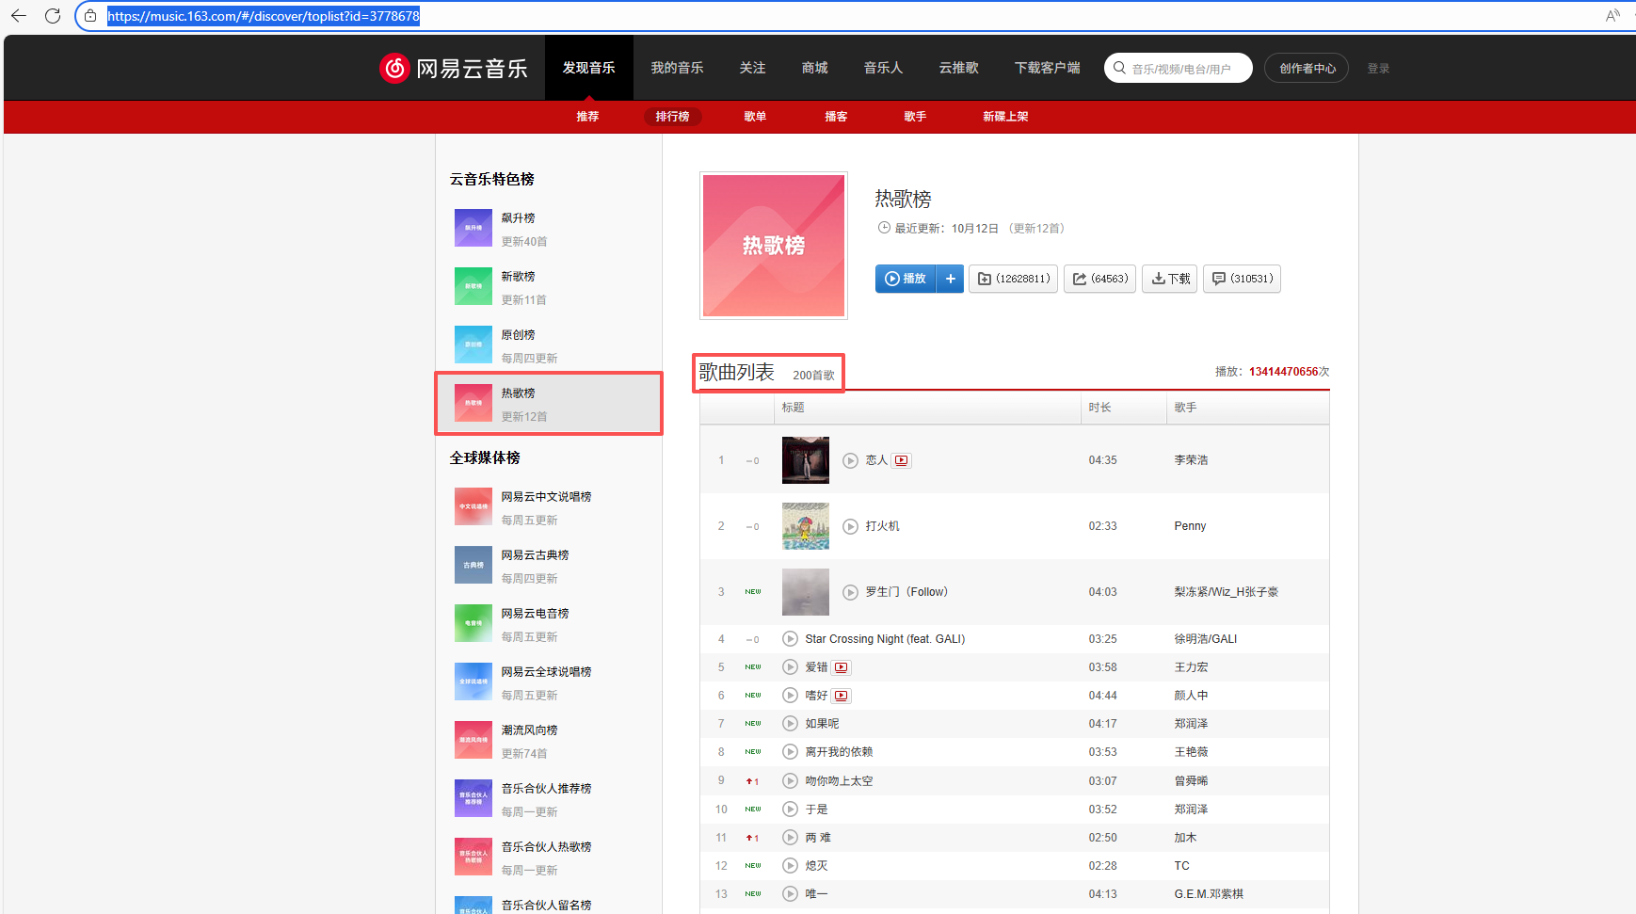Select the 新碟上架 sub-navigation item
This screenshot has width=1636, height=914.
[1005, 117]
